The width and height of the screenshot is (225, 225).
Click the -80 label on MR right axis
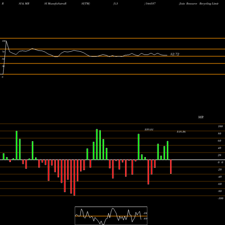220,191
